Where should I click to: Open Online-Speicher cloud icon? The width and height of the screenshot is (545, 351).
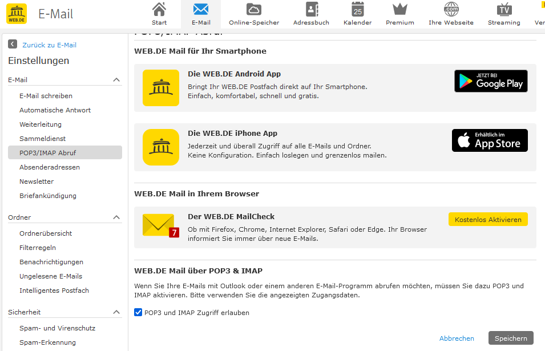pos(254,9)
